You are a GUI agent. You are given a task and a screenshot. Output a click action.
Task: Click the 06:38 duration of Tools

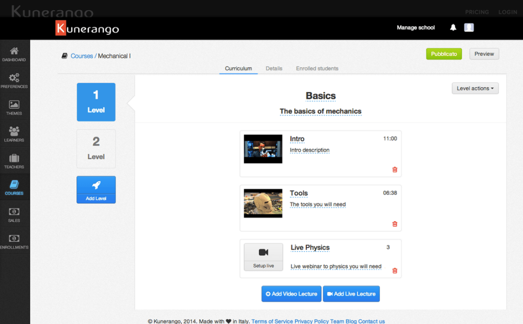point(390,193)
